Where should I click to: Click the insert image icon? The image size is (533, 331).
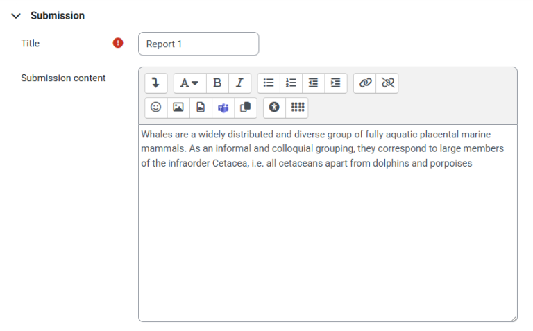pos(178,108)
